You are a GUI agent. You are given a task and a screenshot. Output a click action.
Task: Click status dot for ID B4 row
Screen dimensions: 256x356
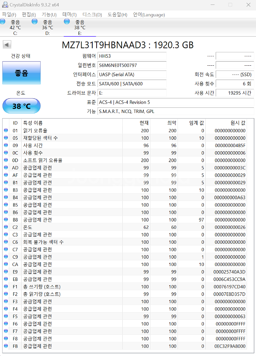point(6,197)
